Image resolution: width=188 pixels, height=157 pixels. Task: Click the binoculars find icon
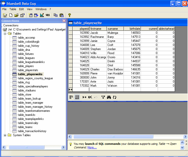[x=109, y=97]
